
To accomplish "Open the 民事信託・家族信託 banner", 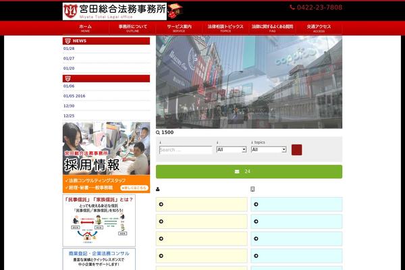I will point(99,221).
